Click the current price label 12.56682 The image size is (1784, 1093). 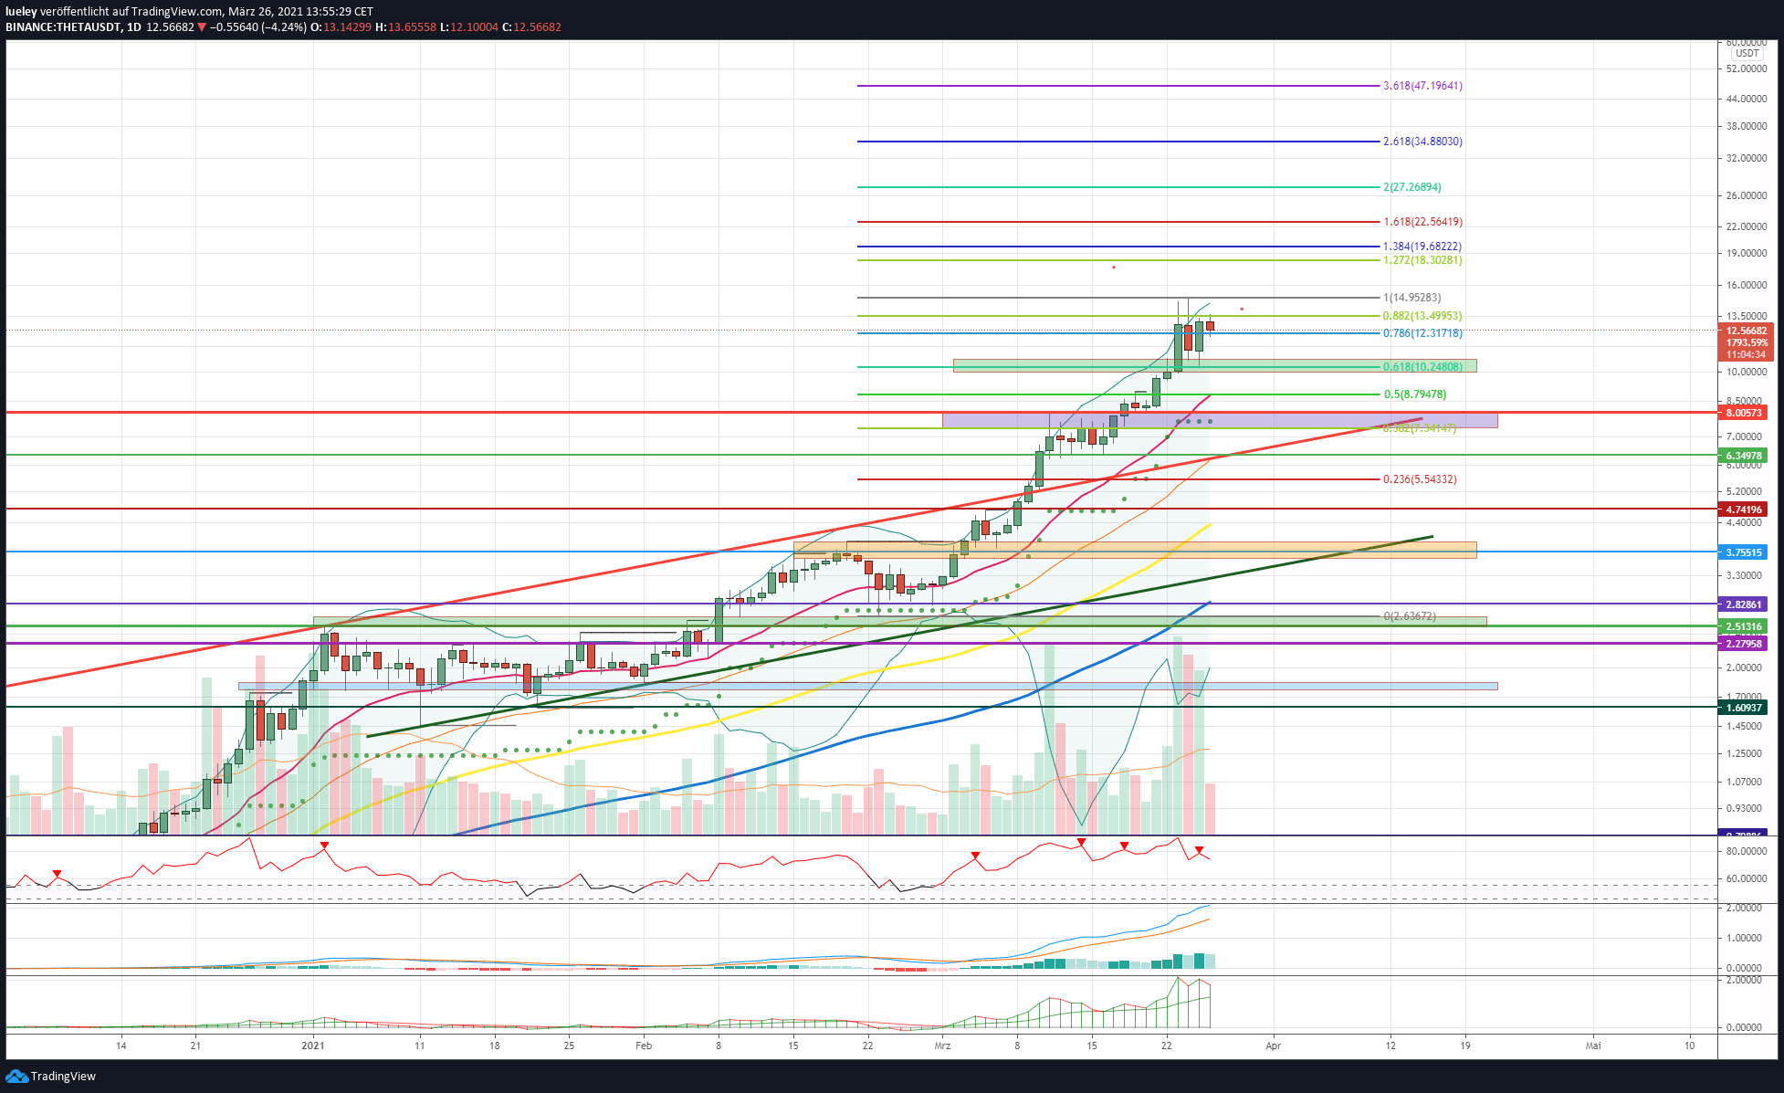click(1747, 331)
